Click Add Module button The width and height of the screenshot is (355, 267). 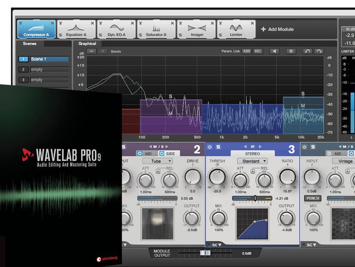278,29
